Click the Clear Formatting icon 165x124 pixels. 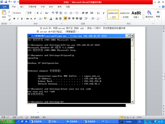pyautogui.click(x=53, y=13)
